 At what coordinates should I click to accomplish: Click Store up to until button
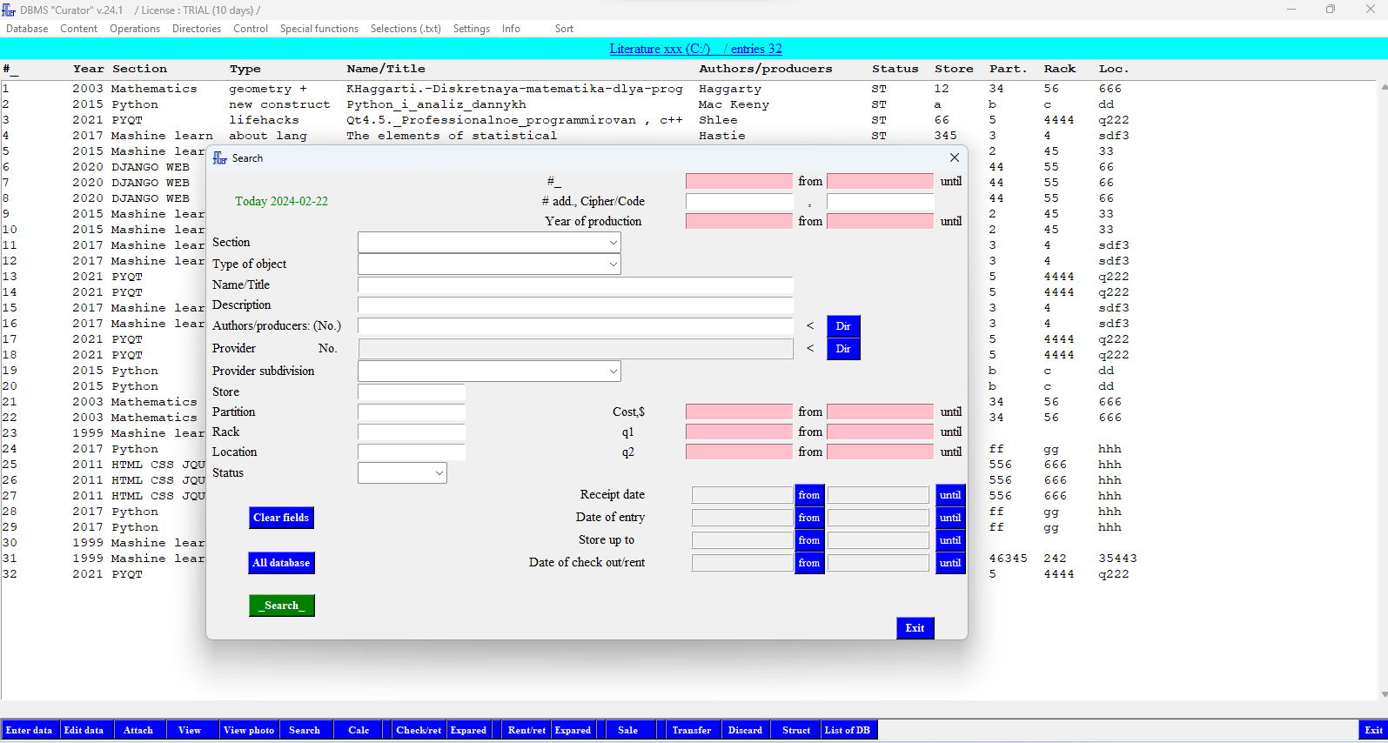(950, 540)
